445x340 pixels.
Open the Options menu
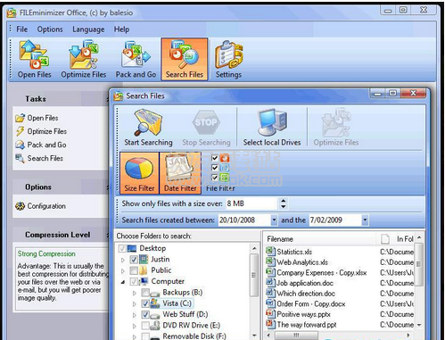50,29
